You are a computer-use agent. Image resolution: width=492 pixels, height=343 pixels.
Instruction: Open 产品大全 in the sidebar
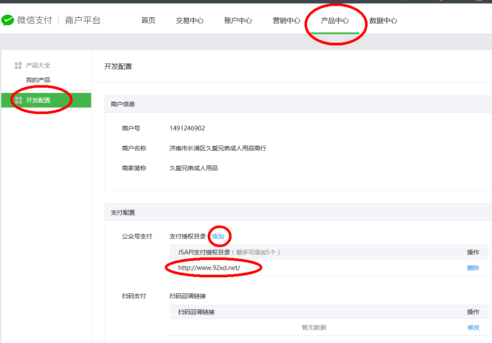point(38,65)
